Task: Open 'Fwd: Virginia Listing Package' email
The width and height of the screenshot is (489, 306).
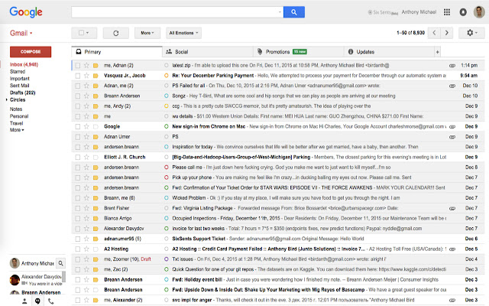Action: point(278,208)
